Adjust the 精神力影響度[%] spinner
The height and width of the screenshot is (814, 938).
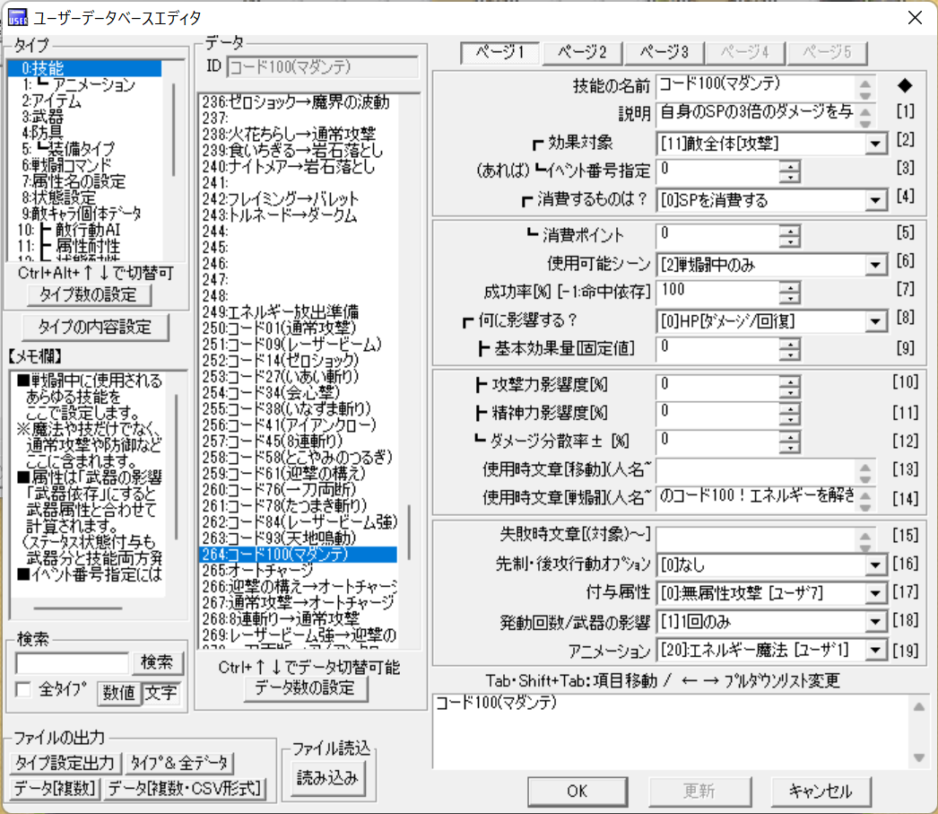click(790, 414)
